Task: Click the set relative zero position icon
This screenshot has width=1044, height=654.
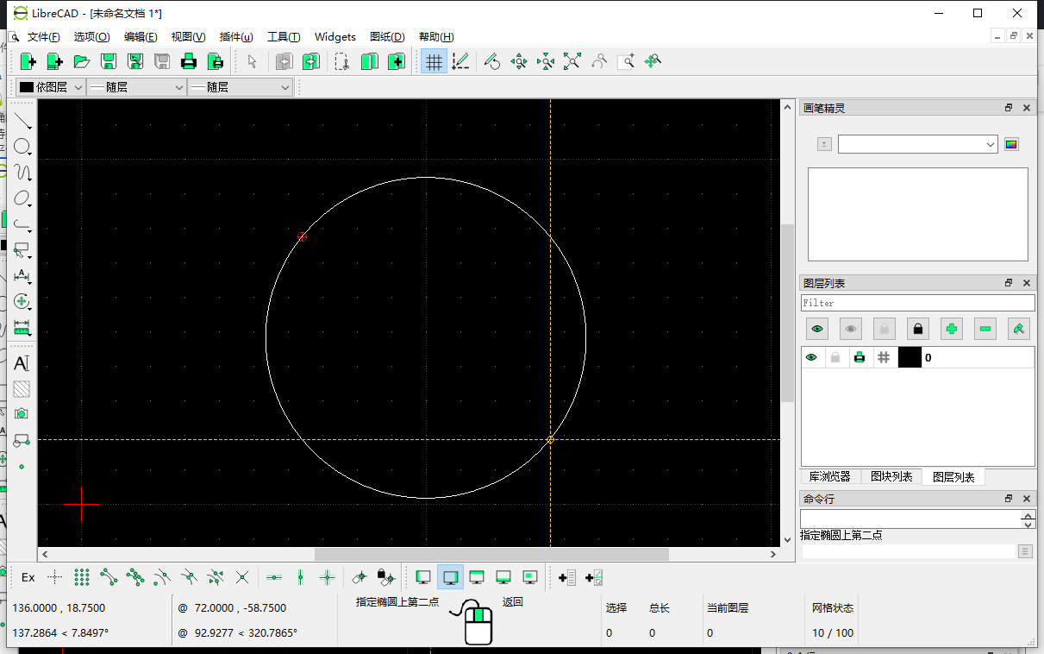Action: (x=359, y=577)
